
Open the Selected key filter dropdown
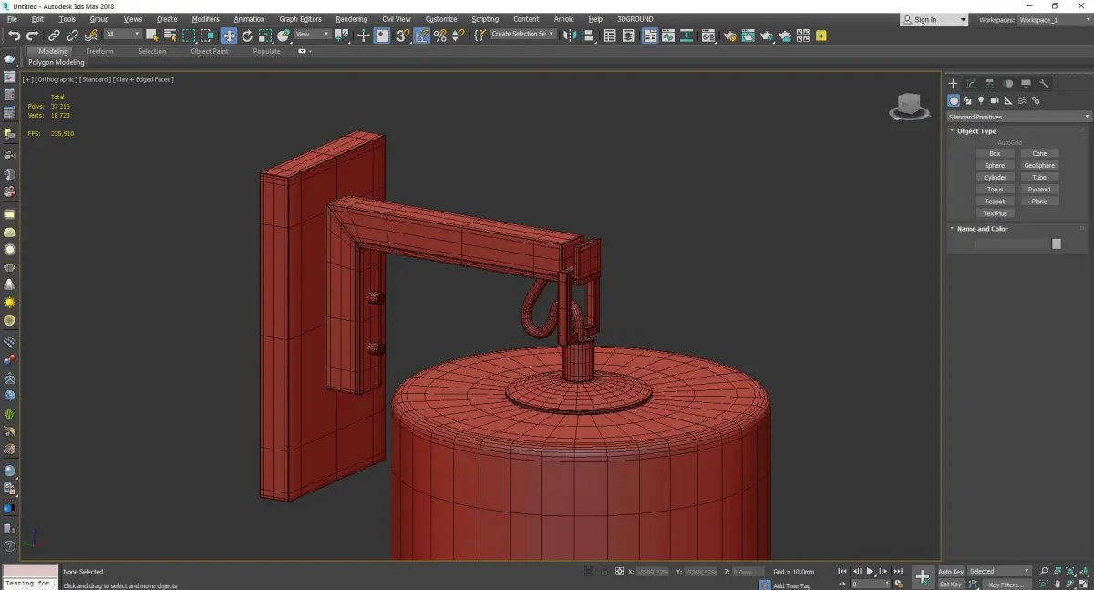point(998,572)
